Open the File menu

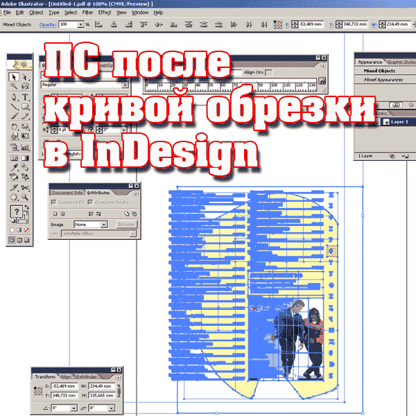pos(7,12)
